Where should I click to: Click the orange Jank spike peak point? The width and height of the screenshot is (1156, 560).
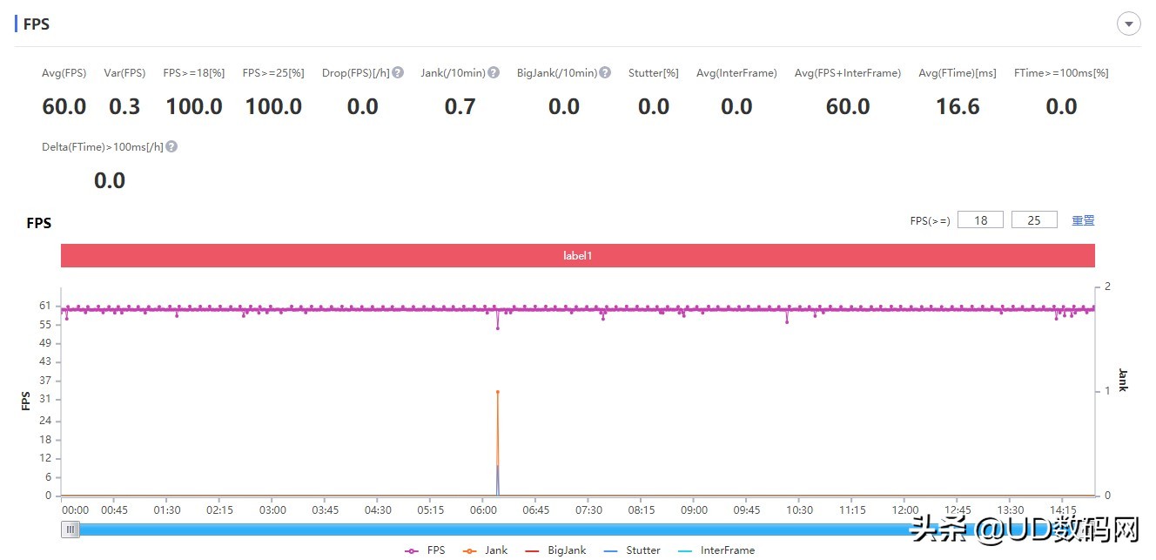click(x=498, y=392)
